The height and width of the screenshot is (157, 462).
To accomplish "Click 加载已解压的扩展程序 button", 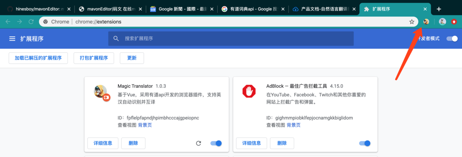I will pos(38,58).
